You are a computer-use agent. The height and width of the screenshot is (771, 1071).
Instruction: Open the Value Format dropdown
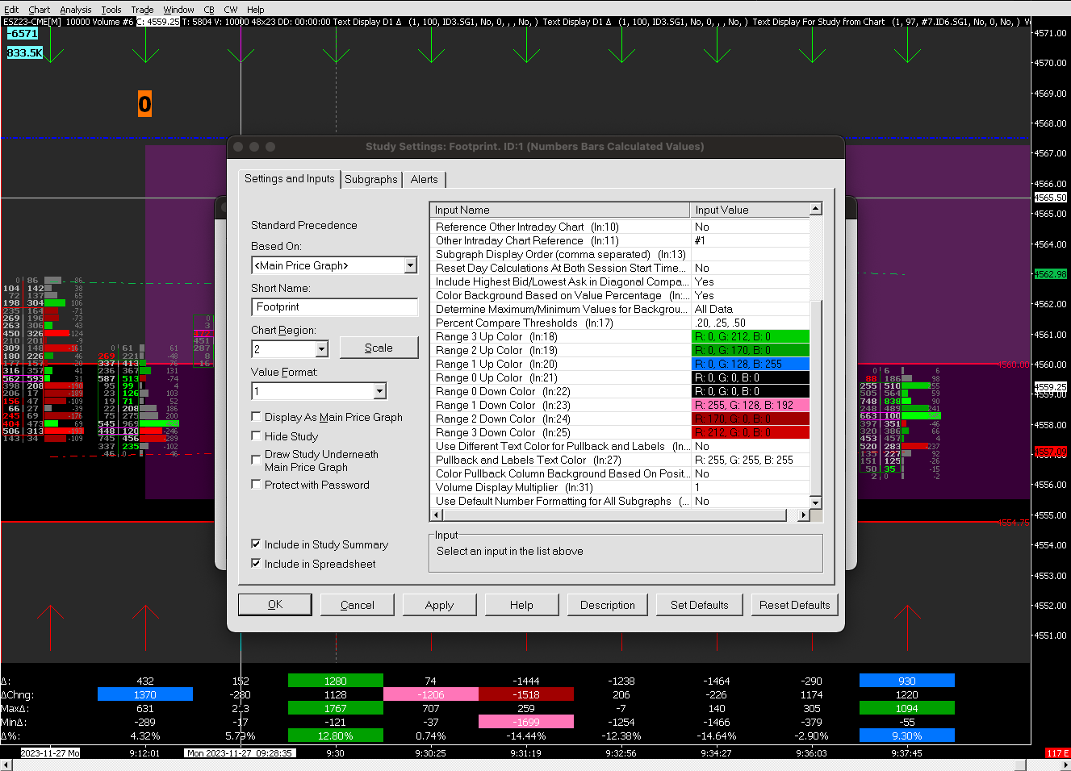(x=379, y=391)
